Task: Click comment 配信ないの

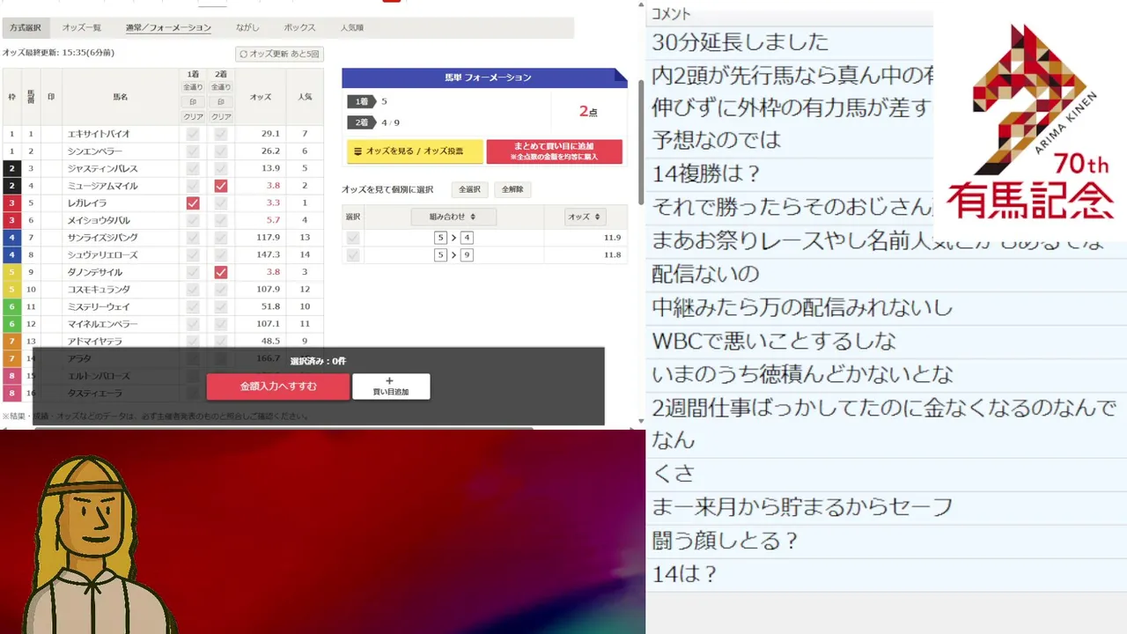Action: 705,274
